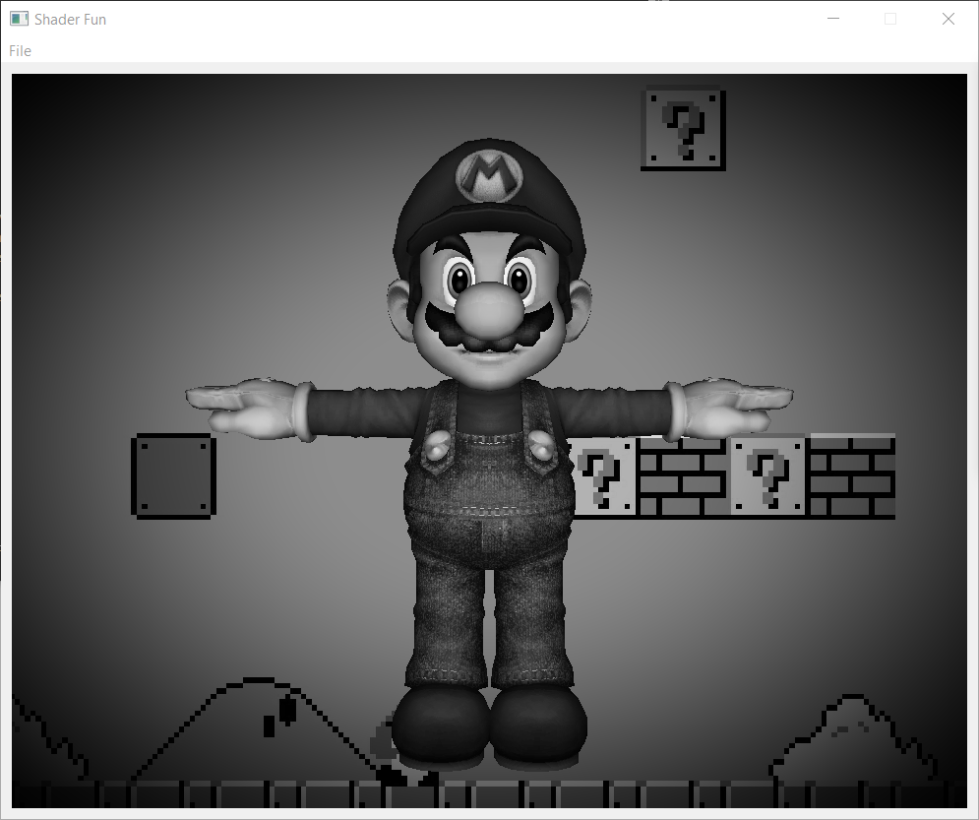Click the empty used block on the left
Viewport: 979px width, 820px height.
(173, 475)
